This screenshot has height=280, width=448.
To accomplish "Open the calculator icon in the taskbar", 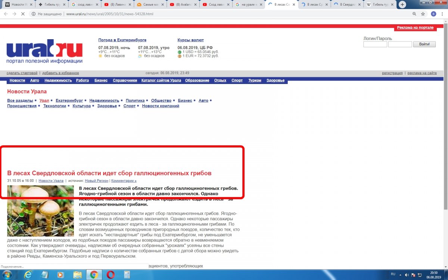I will click(127, 275).
